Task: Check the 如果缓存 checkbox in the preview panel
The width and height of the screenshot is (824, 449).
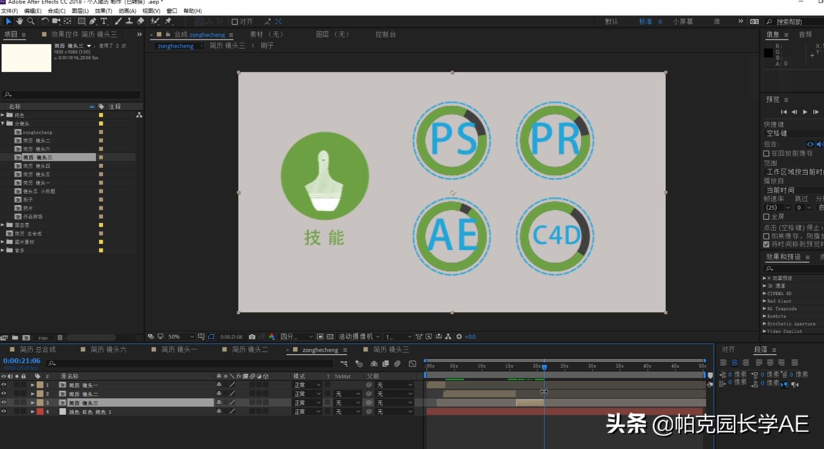Action: (766, 236)
